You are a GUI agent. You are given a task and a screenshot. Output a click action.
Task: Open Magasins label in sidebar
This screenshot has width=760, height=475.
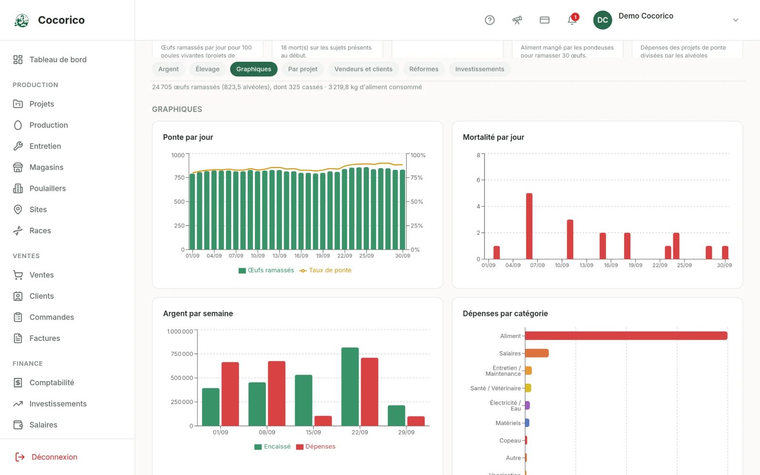point(47,167)
